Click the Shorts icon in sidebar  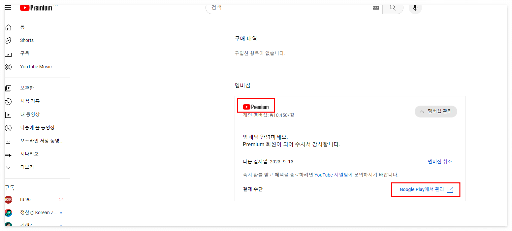click(8, 41)
